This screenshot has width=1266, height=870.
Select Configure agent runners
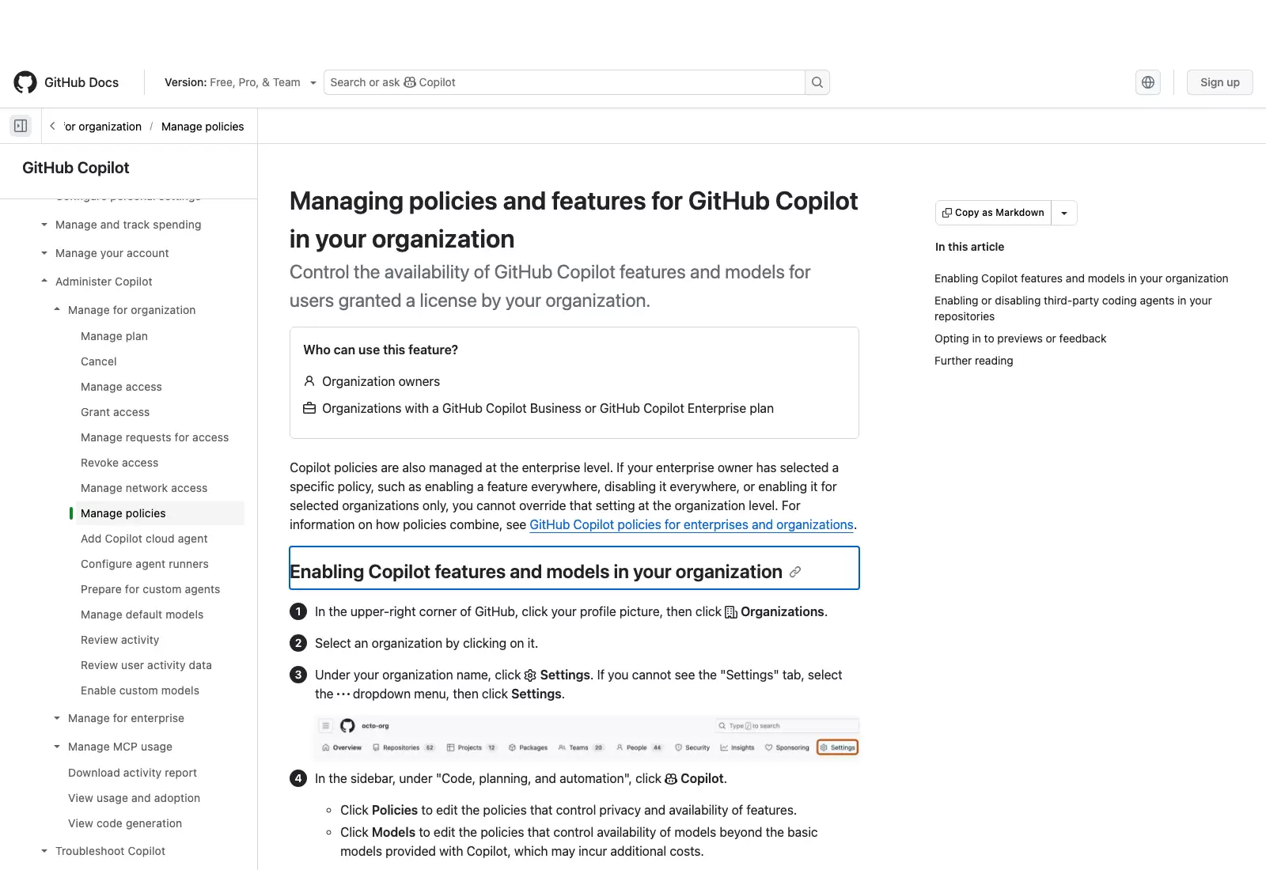(x=145, y=564)
